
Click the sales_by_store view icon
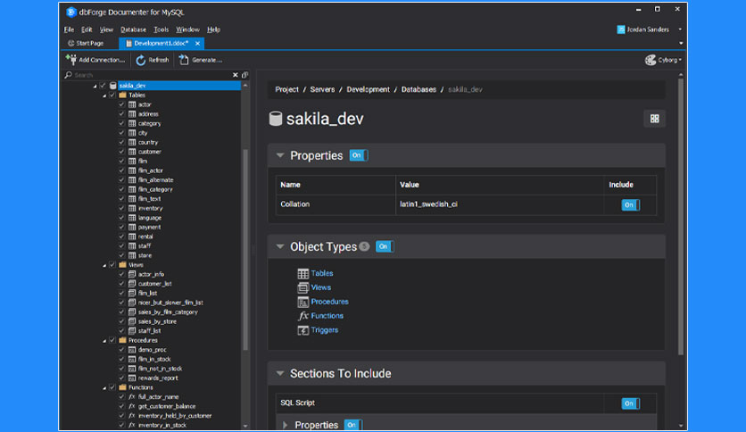(132, 321)
